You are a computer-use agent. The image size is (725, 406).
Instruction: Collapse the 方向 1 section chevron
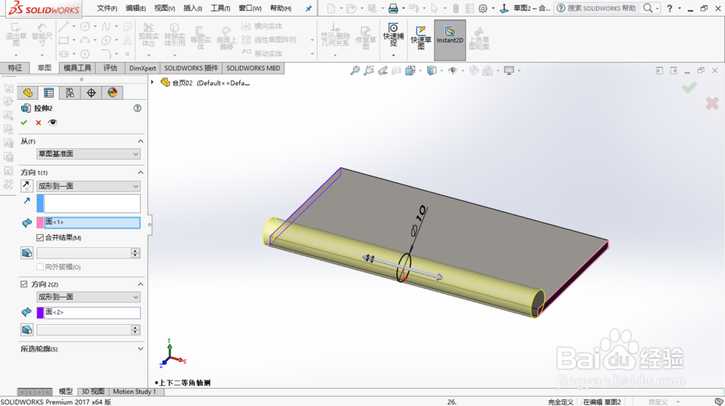pos(141,172)
